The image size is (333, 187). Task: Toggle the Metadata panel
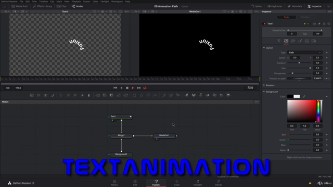point(295,6)
